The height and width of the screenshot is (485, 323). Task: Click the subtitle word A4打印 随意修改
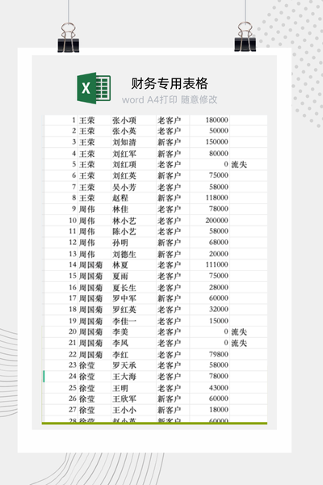tap(170, 99)
